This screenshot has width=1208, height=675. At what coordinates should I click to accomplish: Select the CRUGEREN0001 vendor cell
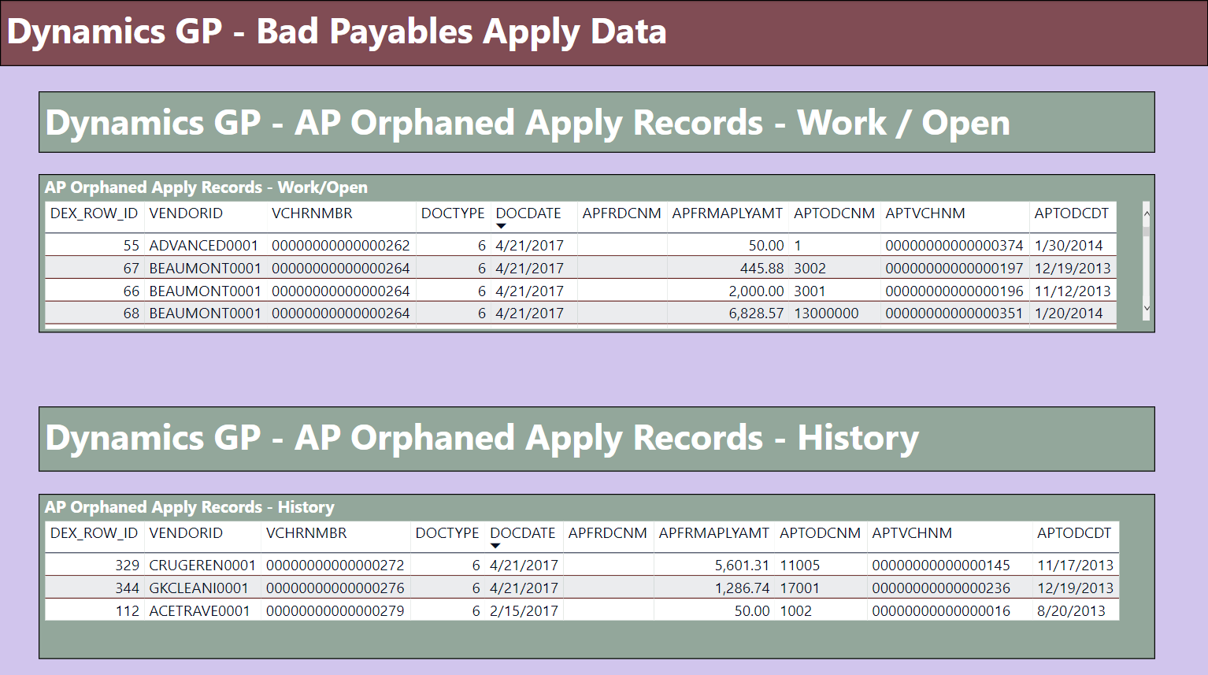point(202,566)
